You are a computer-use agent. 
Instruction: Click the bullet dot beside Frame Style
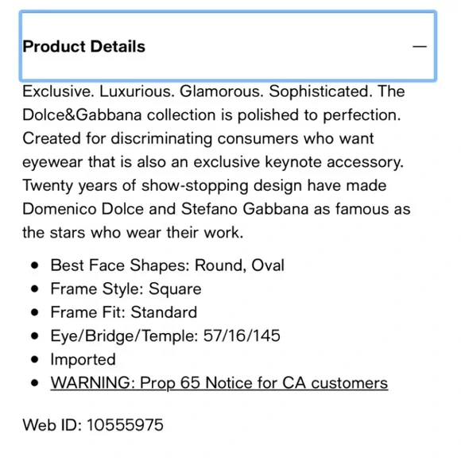[35, 289]
